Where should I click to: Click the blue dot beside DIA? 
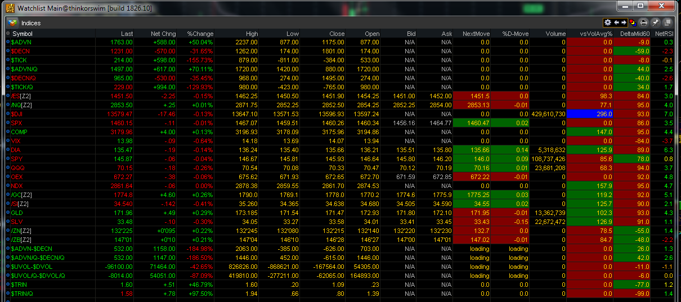pyautogui.click(x=7, y=150)
